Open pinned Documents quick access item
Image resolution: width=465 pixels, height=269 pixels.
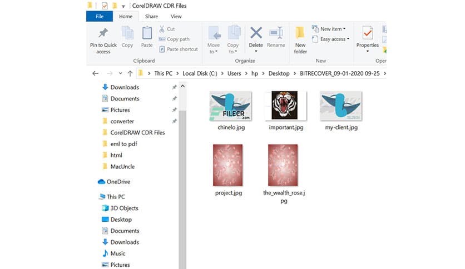click(121, 99)
